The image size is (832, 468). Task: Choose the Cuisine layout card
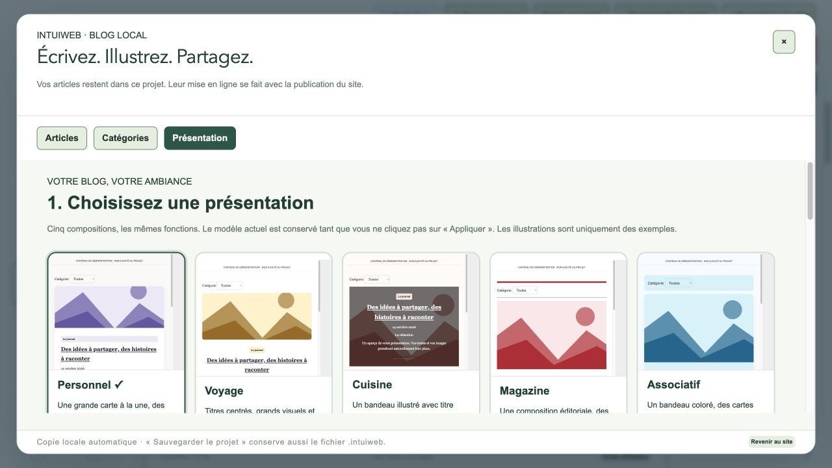411,333
